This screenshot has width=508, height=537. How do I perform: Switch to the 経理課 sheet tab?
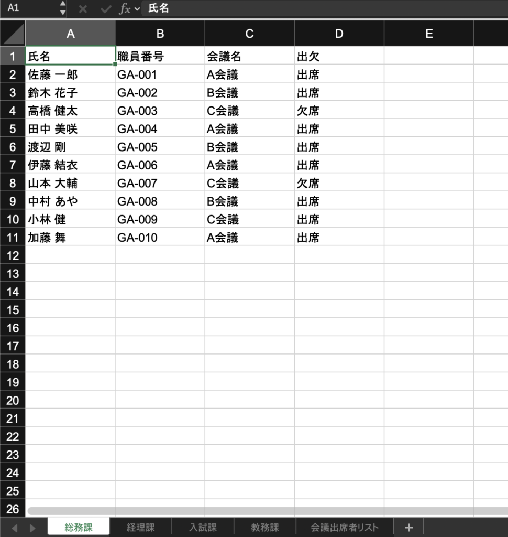click(140, 528)
